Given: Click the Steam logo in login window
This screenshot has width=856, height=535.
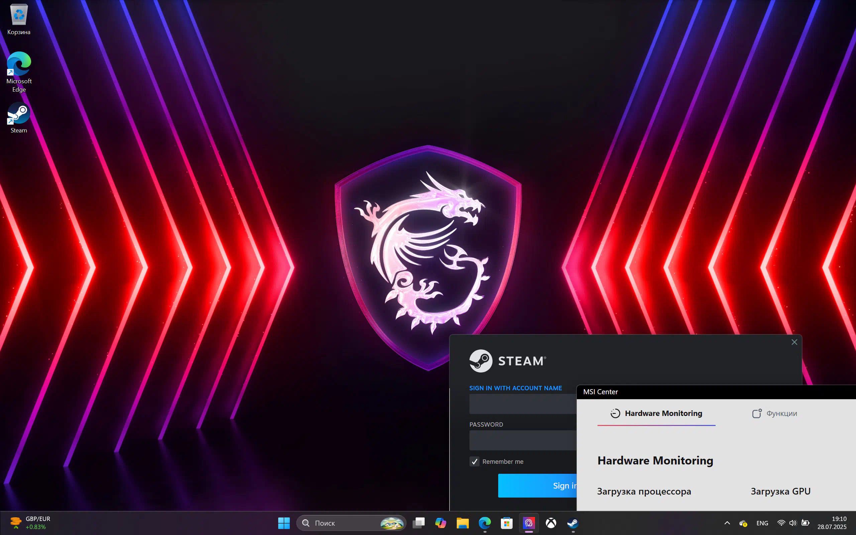Looking at the screenshot, I should point(508,361).
